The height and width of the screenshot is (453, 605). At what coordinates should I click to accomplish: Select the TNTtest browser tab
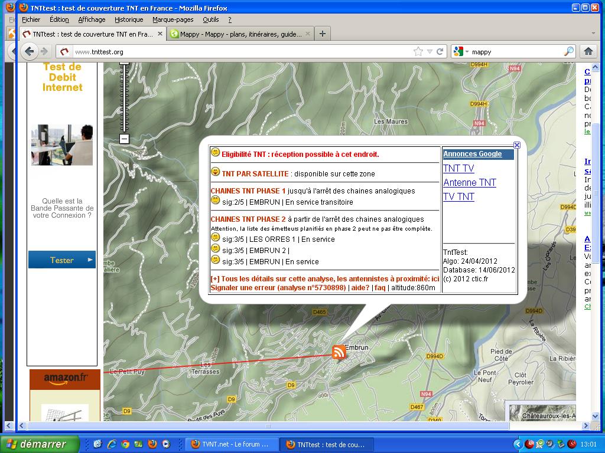pos(93,34)
